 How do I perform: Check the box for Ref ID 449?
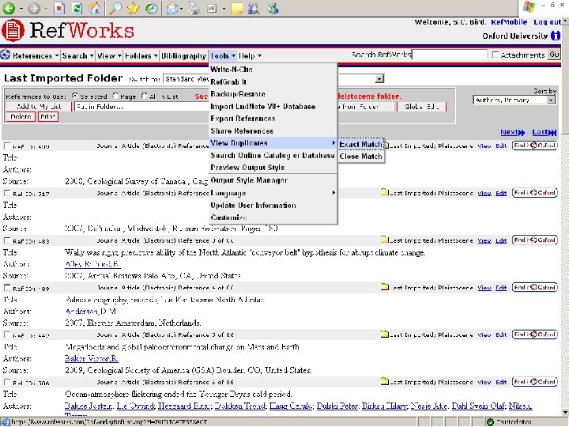point(7,334)
